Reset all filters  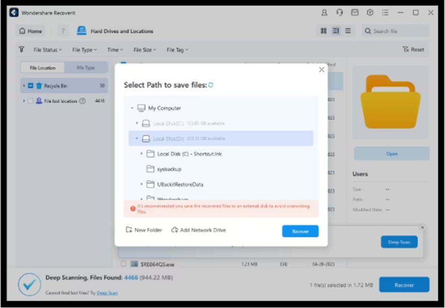coord(413,49)
